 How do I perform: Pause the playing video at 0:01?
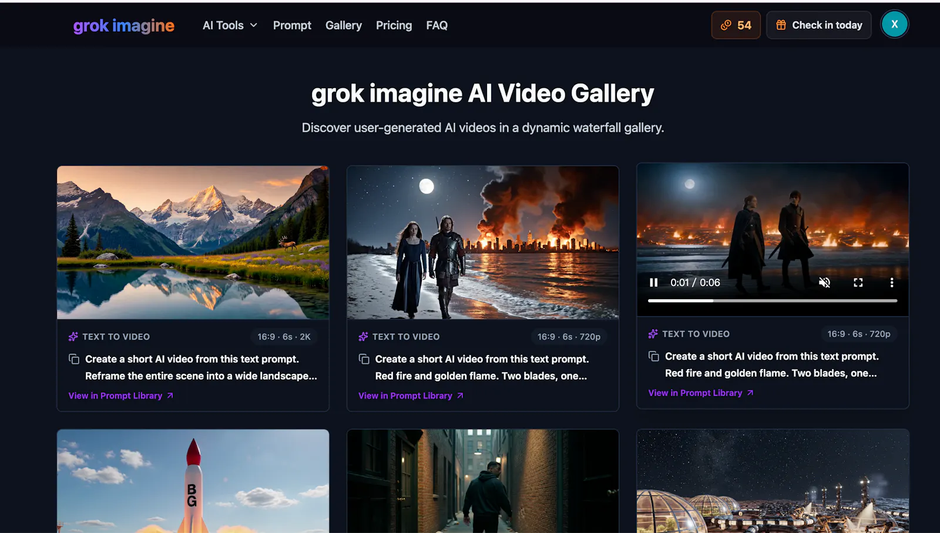653,283
